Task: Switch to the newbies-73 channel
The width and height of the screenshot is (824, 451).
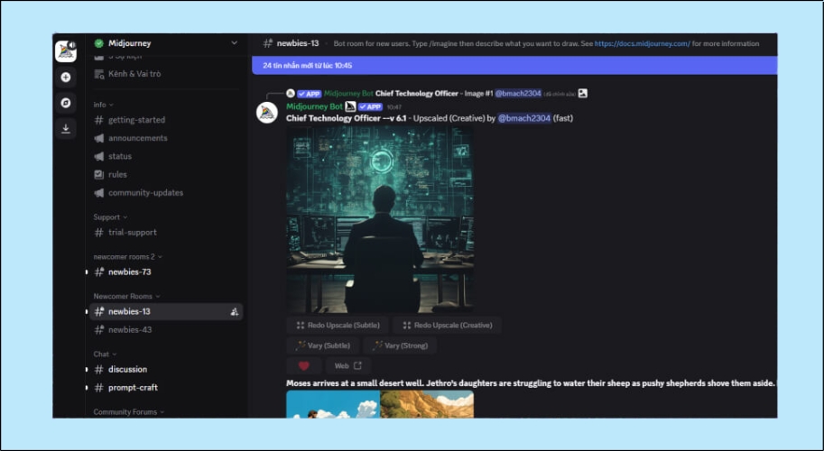Action: (129, 272)
